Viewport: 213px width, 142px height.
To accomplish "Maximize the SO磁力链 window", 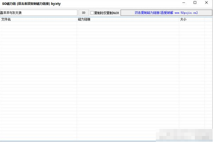I will (x=195, y=3).
